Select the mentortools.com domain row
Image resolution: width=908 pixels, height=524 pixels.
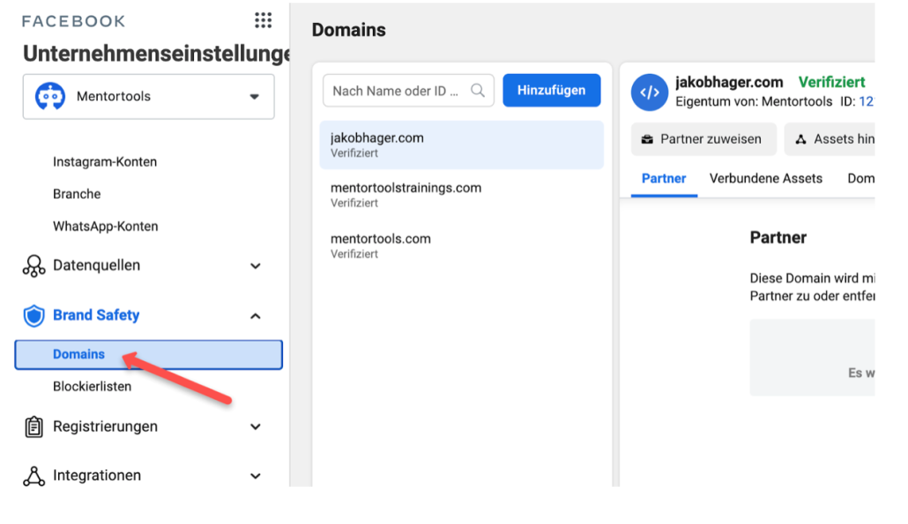click(x=462, y=245)
